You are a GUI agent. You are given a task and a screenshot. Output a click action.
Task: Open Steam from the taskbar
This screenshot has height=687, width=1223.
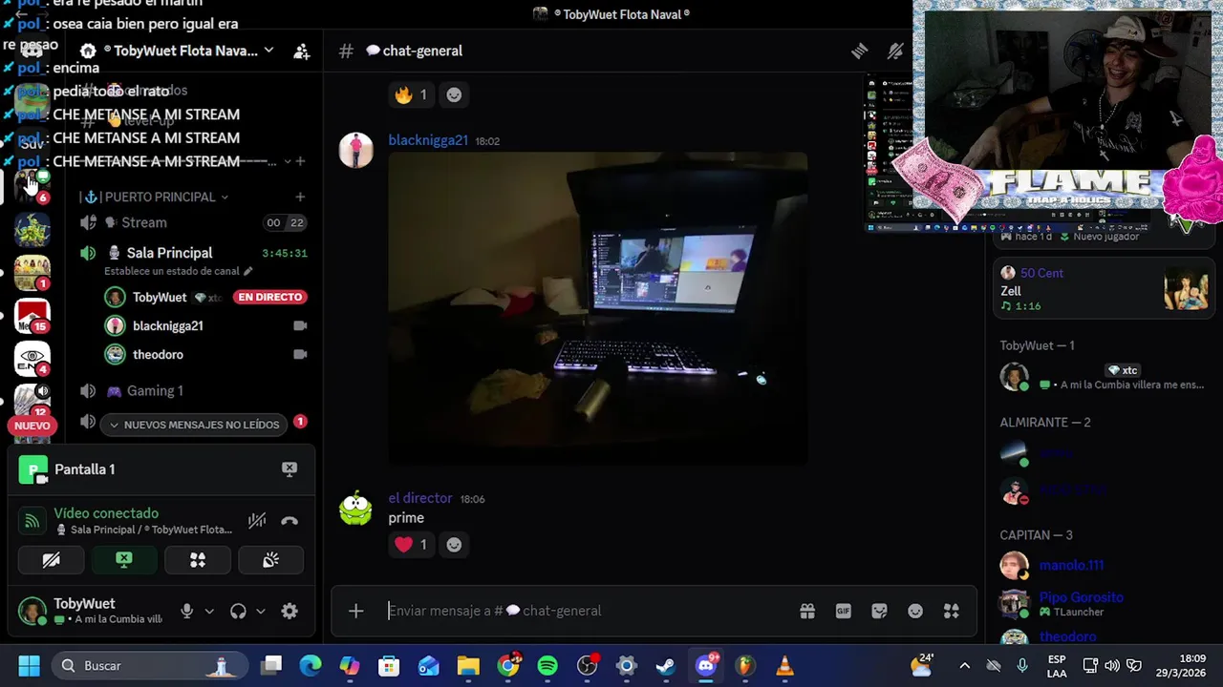coord(666,666)
